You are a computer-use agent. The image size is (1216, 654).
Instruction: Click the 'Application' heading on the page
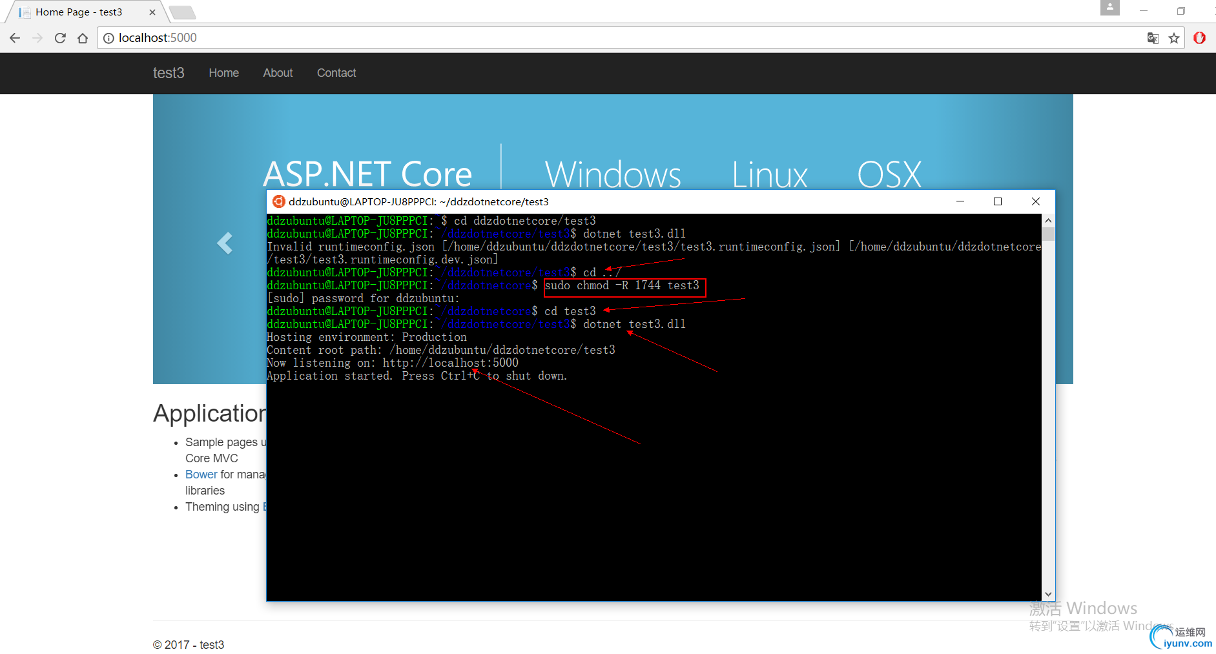pos(210,414)
